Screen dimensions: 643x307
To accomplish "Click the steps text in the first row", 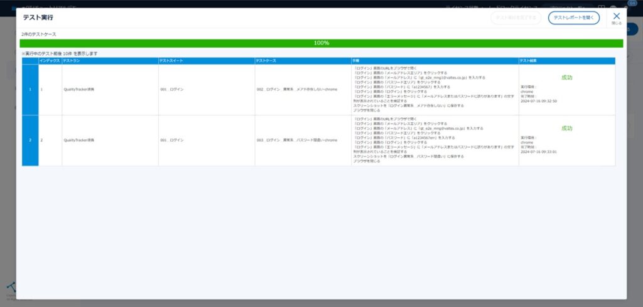I will point(427,88).
